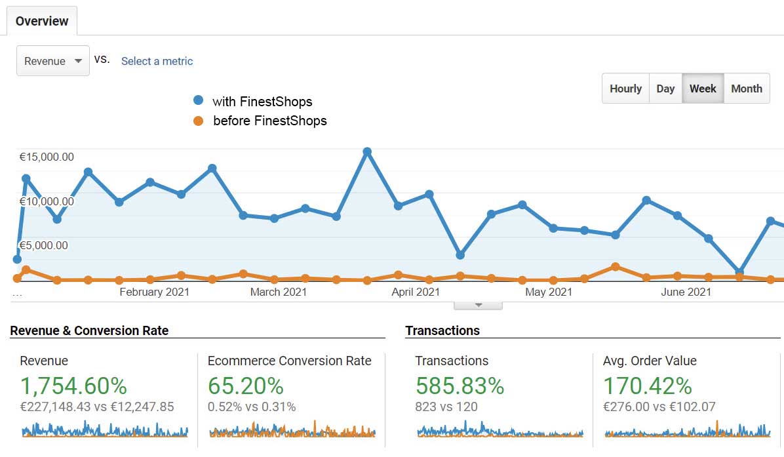Image resolution: width=784 pixels, height=457 pixels.
Task: Click the Select a metric link
Action: (x=157, y=61)
